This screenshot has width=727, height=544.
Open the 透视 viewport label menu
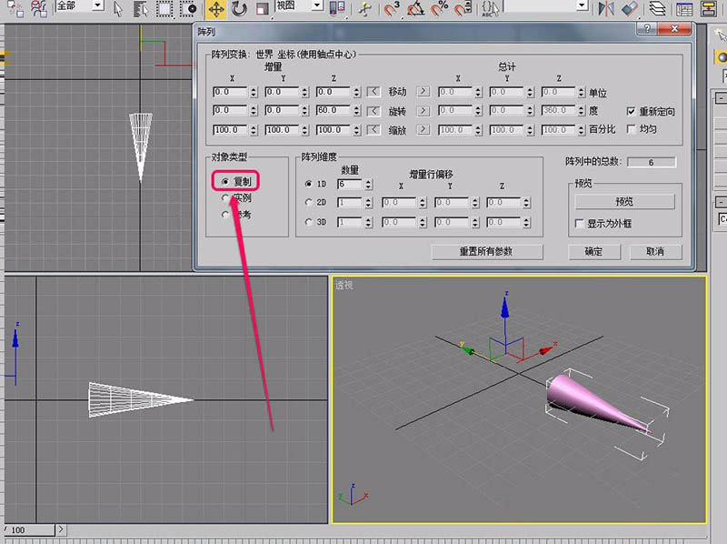344,285
